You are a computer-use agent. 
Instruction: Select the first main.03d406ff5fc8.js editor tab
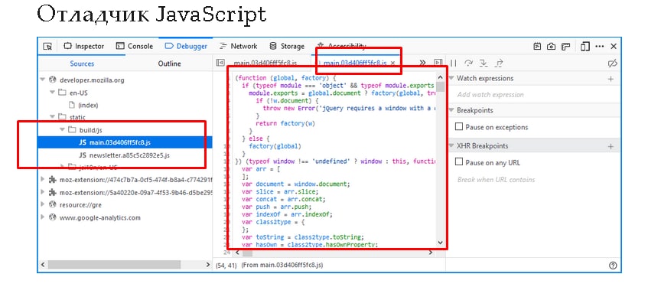265,64
